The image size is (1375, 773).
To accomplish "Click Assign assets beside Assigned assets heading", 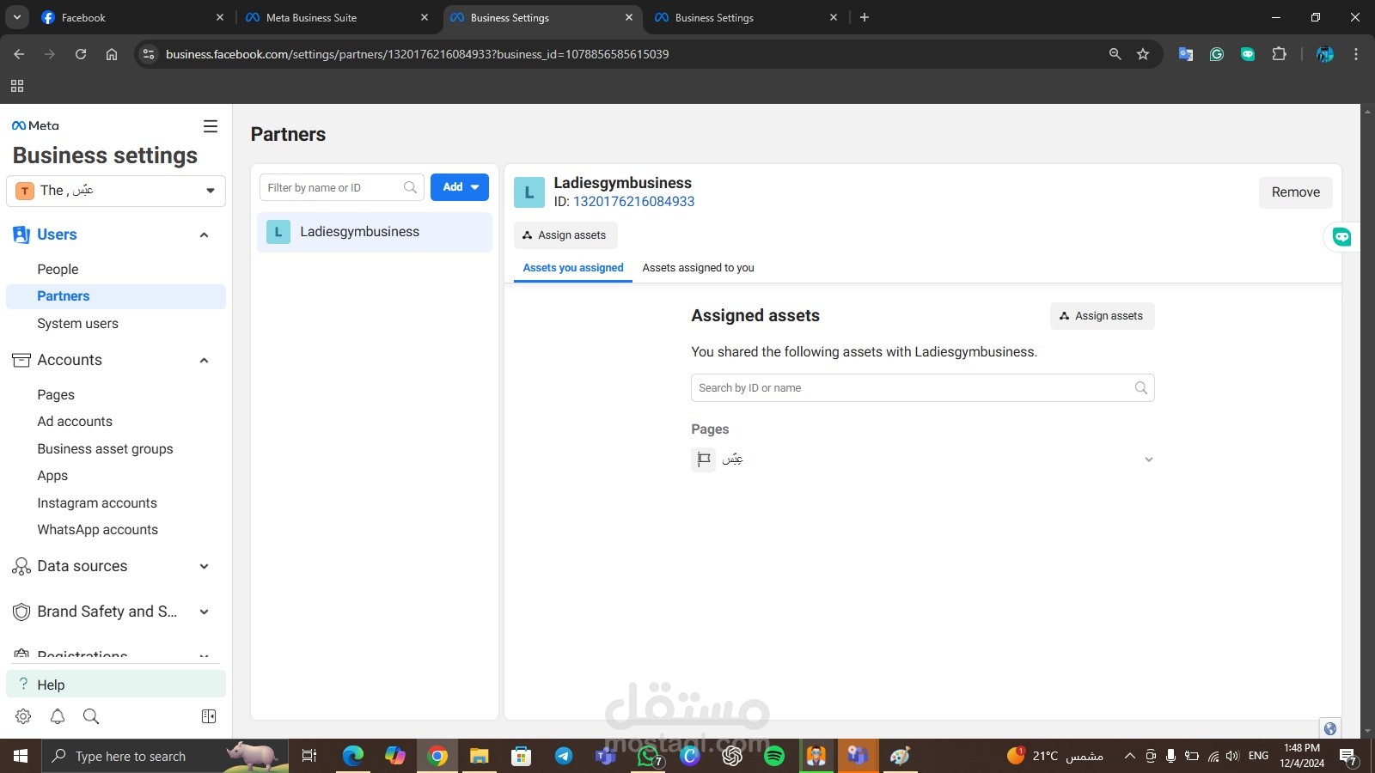I will (1103, 316).
